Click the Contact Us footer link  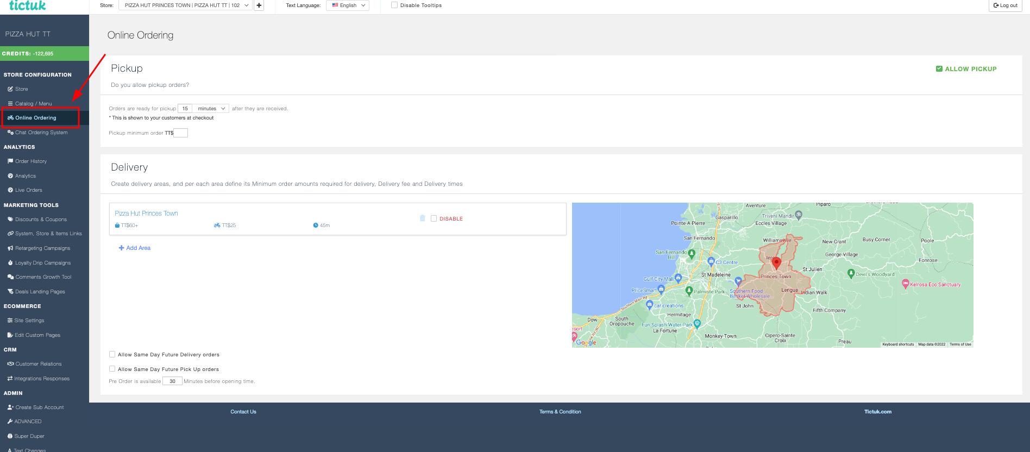click(243, 412)
